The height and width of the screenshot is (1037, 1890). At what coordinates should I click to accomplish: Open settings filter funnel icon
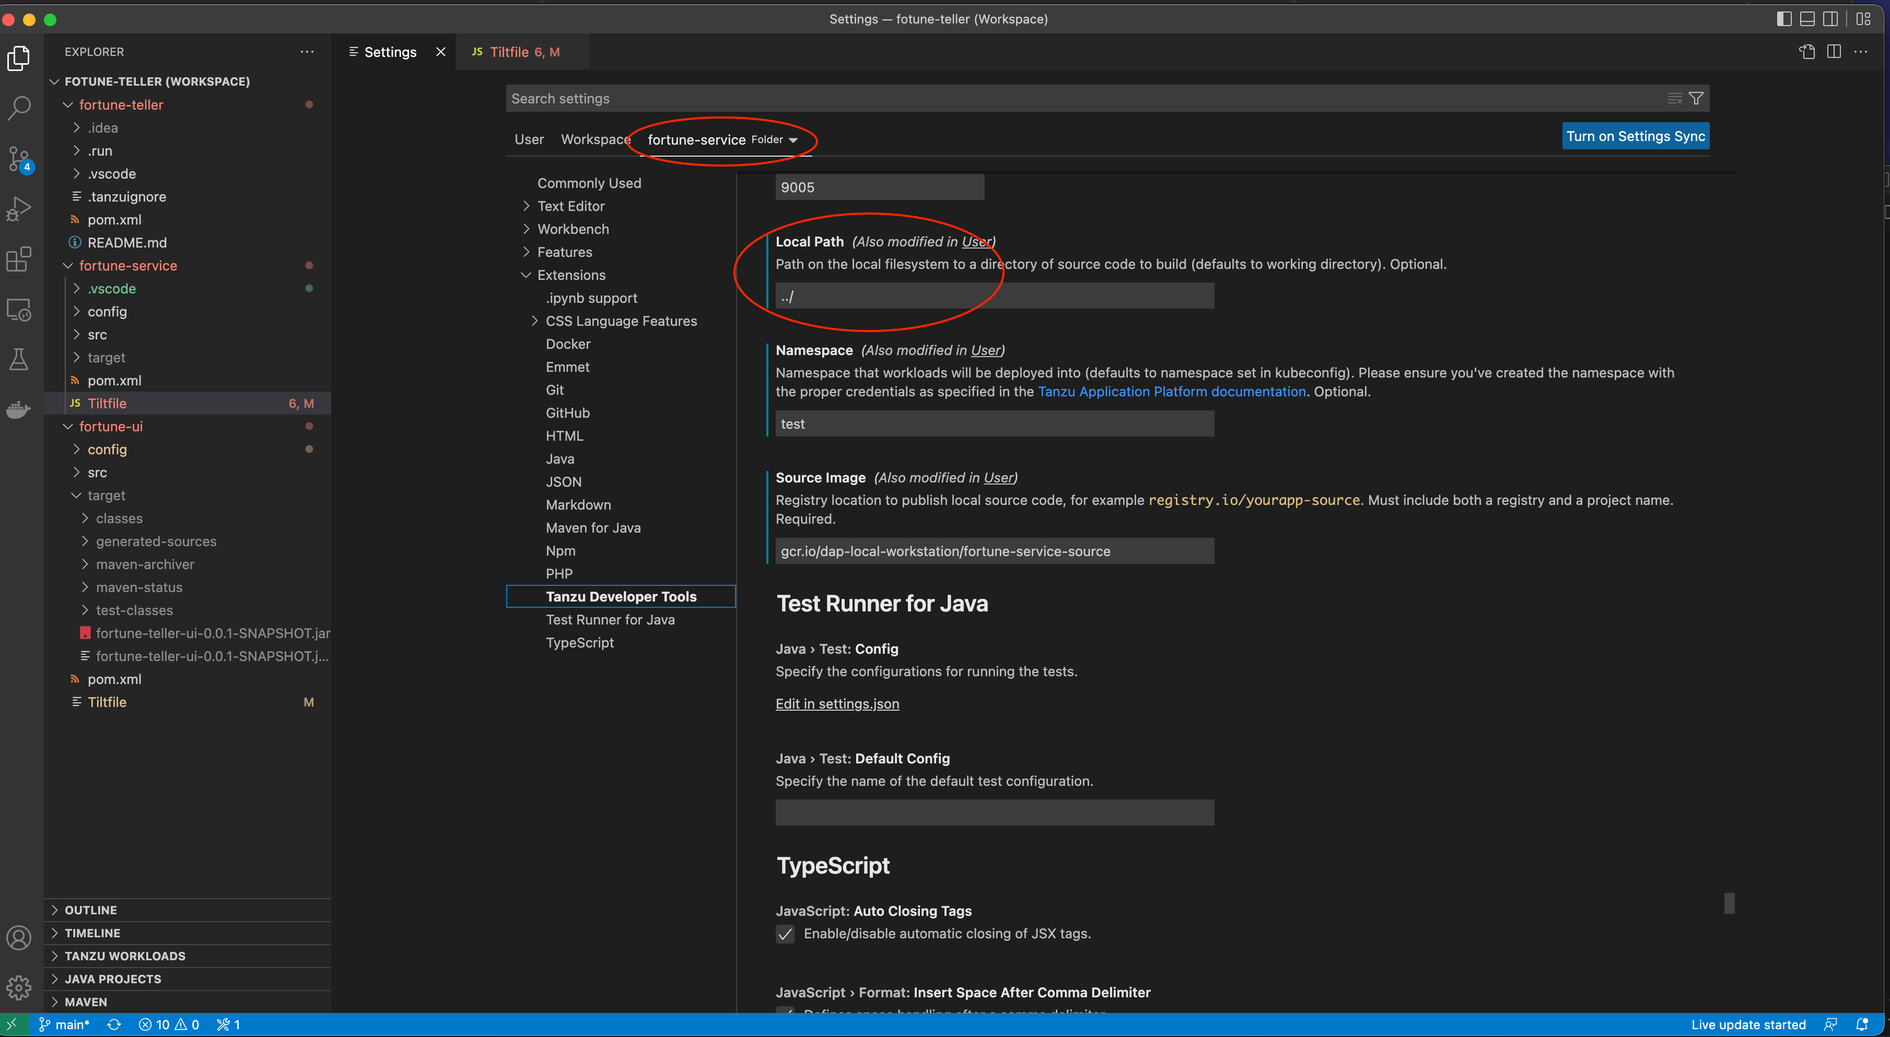coord(1696,98)
